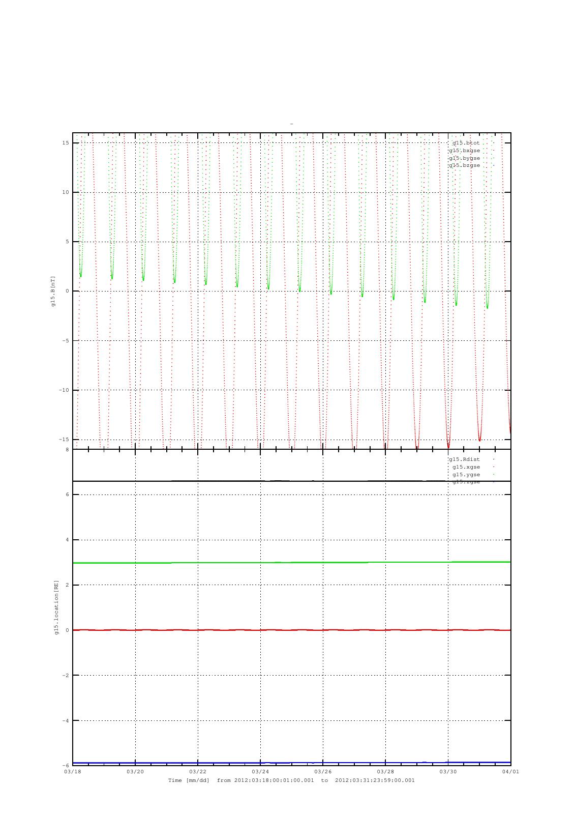Click the 4 tick on the location axis
This screenshot has height=814, width=575.
pyautogui.click(x=67, y=540)
